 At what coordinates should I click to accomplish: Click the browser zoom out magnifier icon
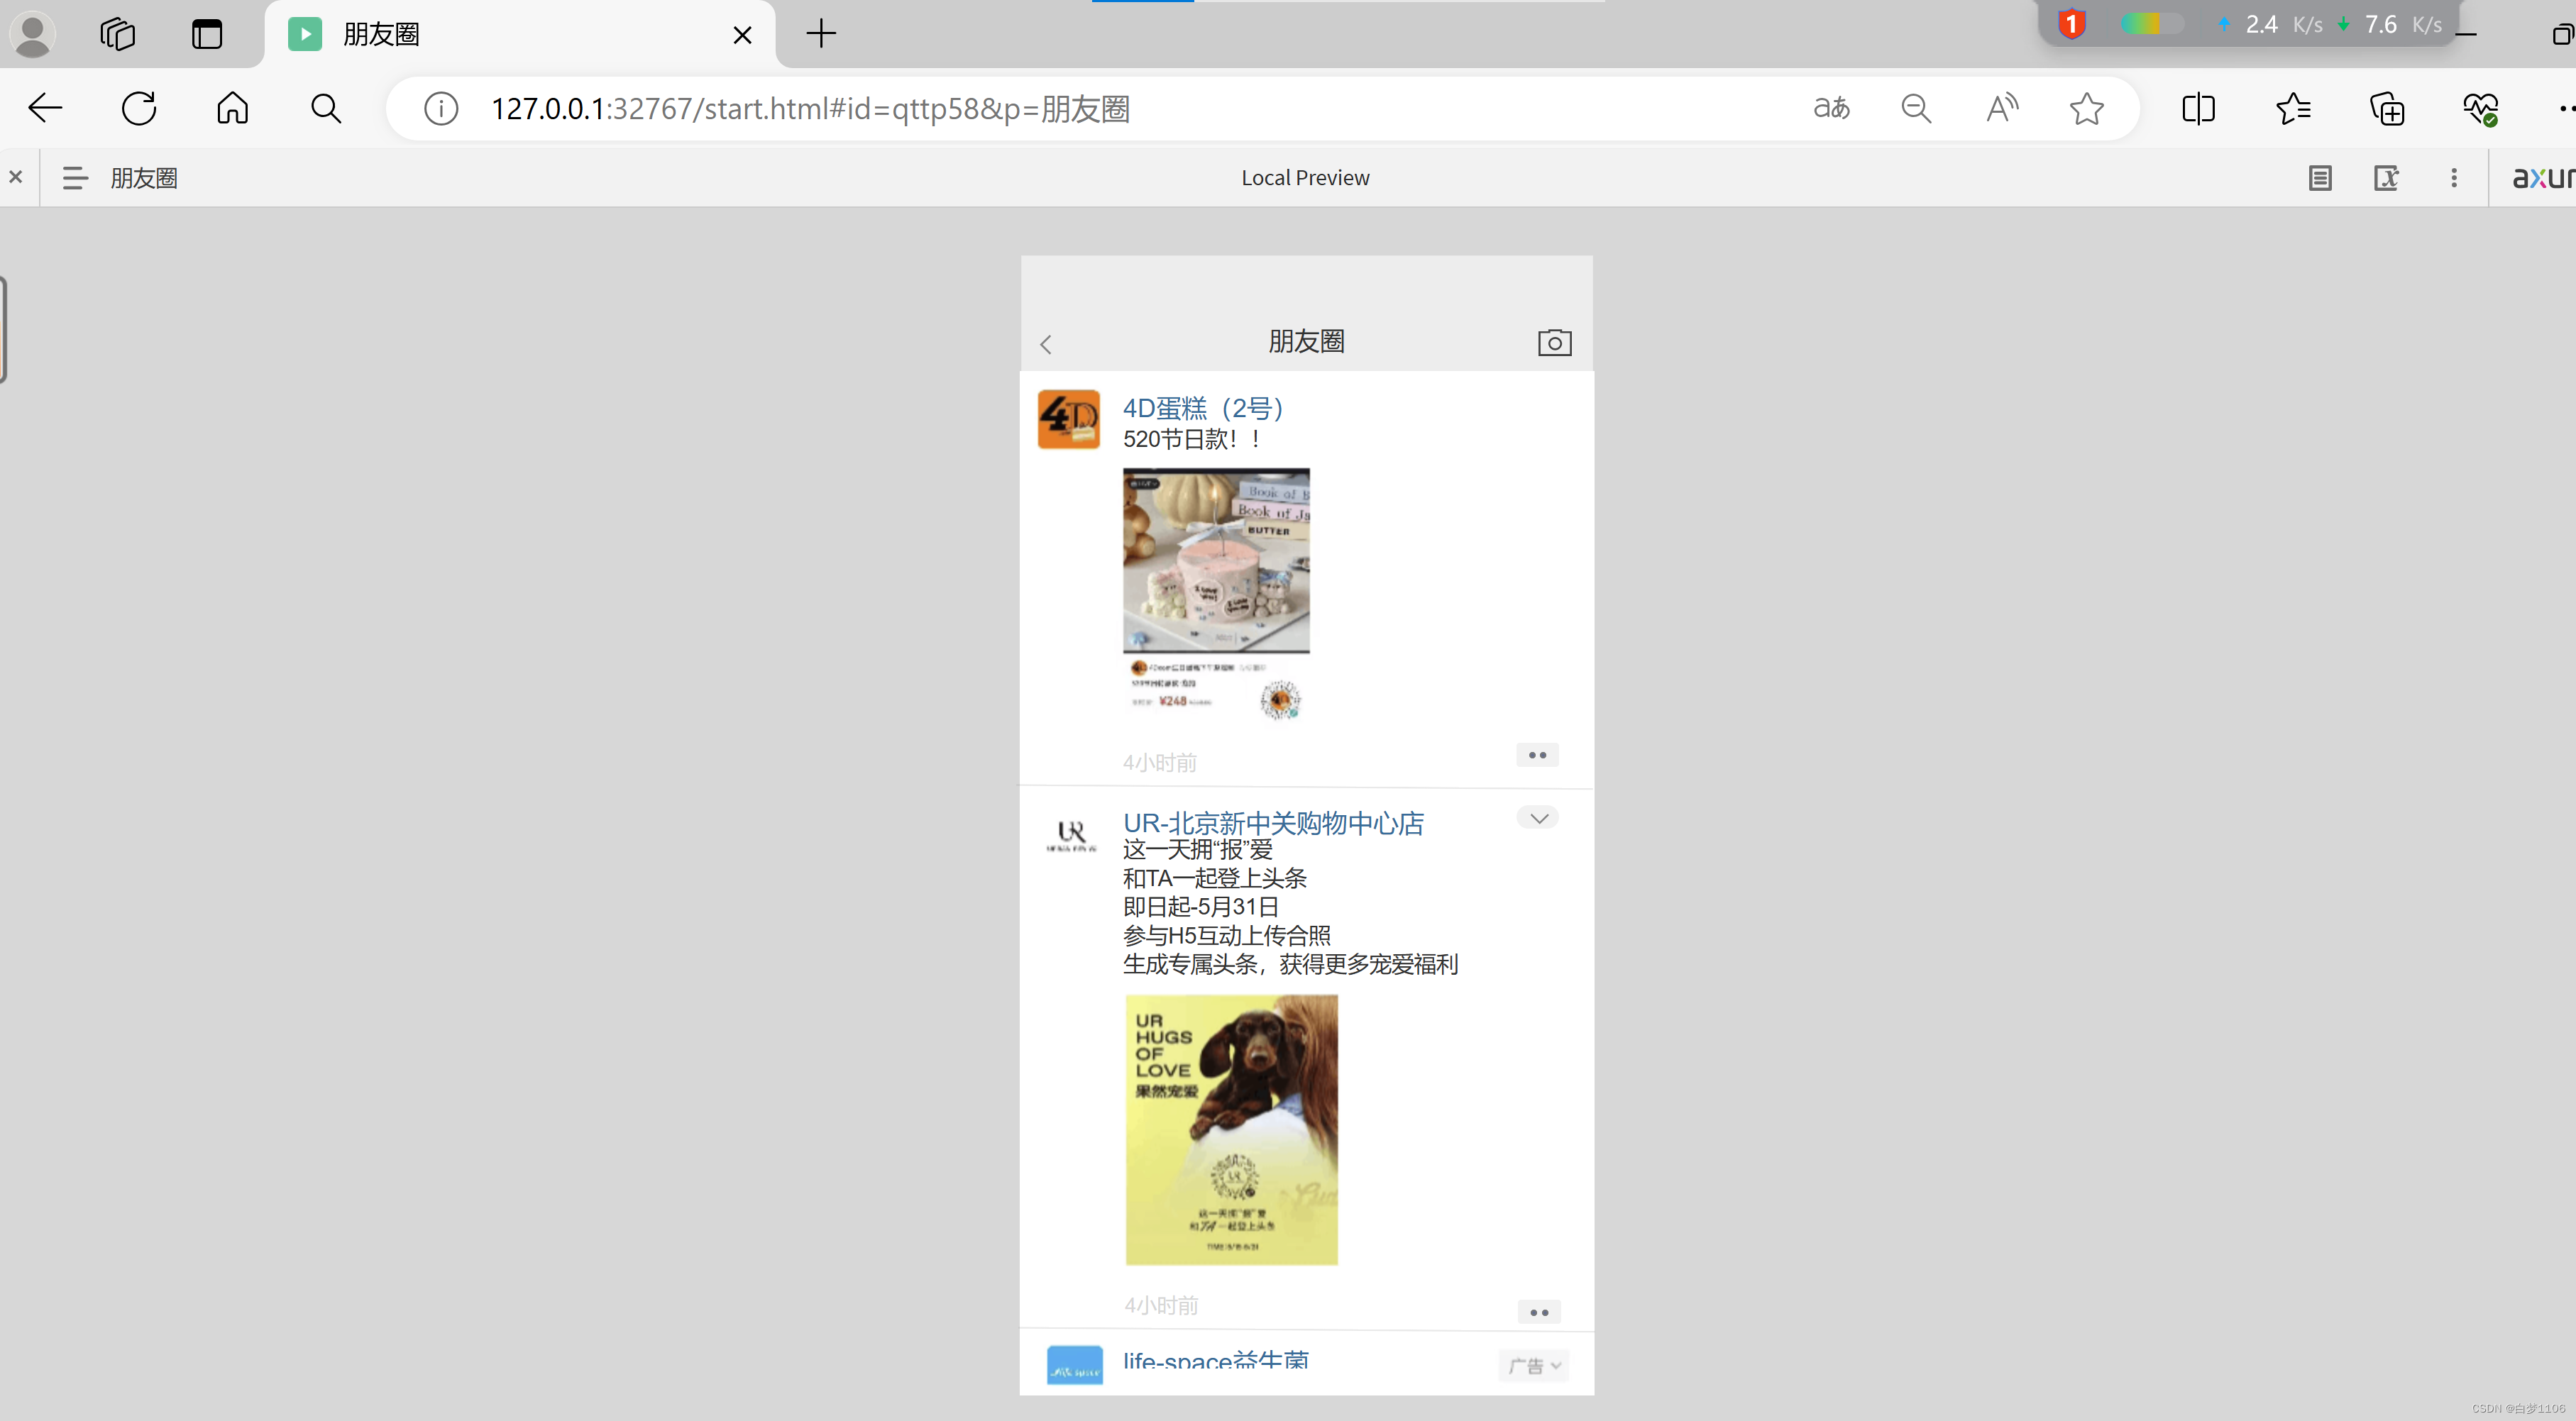pyautogui.click(x=1915, y=108)
